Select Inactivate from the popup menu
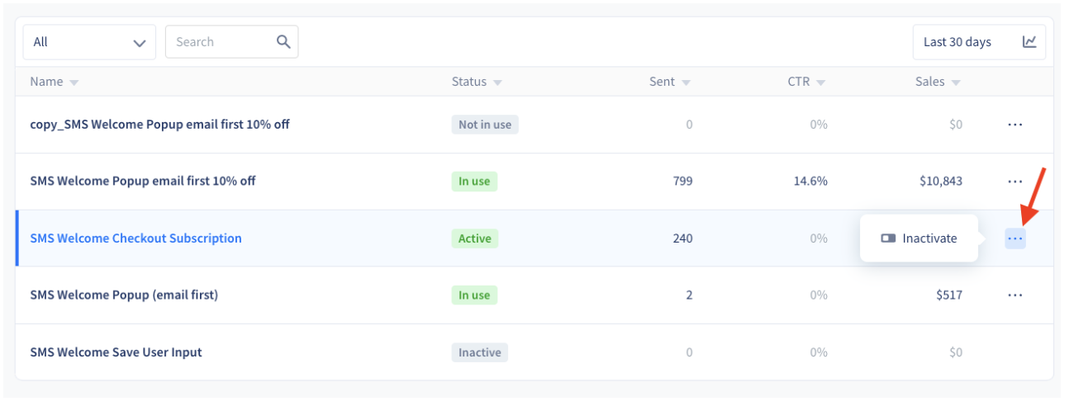 click(x=919, y=238)
